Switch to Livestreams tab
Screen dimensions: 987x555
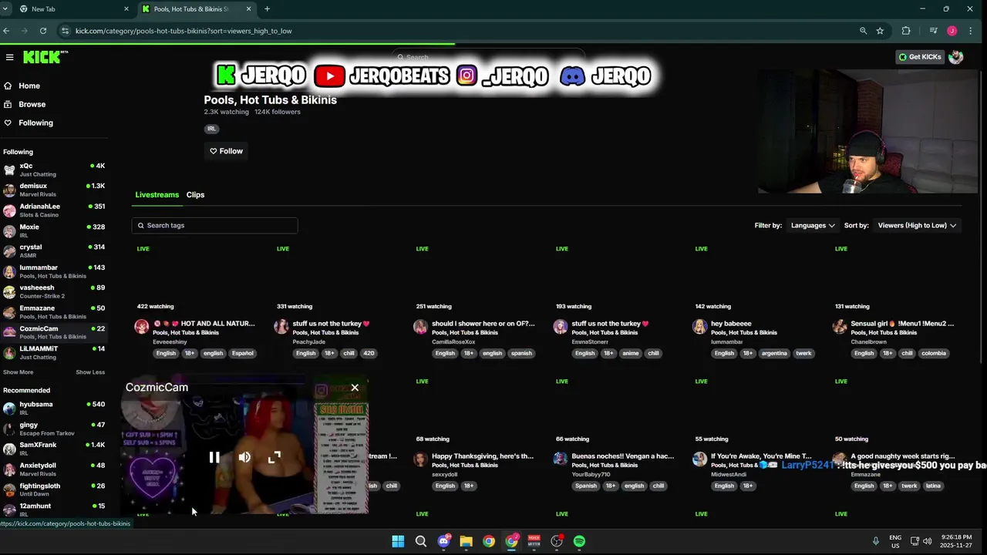tap(157, 195)
